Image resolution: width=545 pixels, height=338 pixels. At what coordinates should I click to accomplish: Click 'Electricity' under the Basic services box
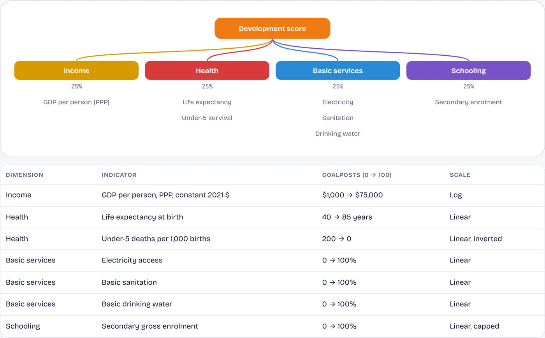pyautogui.click(x=338, y=102)
